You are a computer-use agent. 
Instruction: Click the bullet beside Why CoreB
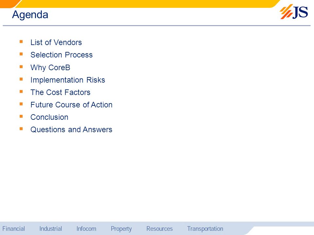pyautogui.click(x=21, y=67)
